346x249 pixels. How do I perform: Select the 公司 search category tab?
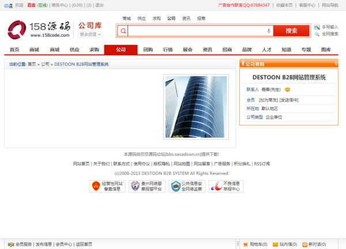[171, 18]
